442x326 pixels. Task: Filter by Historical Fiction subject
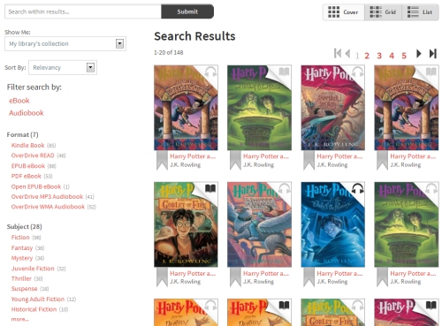coord(34,309)
